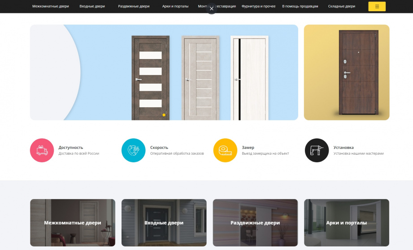
Task: Select Складные двери menu item
Action: 342,6
